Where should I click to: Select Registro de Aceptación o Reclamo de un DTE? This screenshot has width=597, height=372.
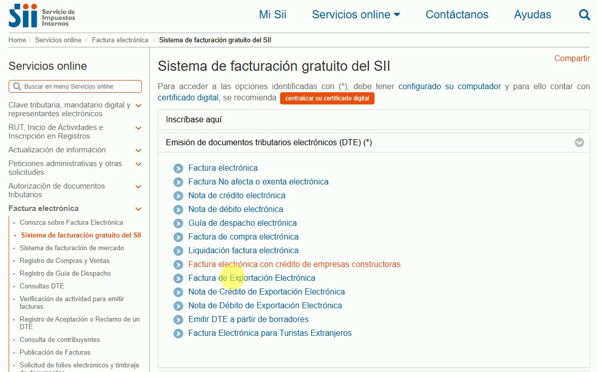click(80, 323)
